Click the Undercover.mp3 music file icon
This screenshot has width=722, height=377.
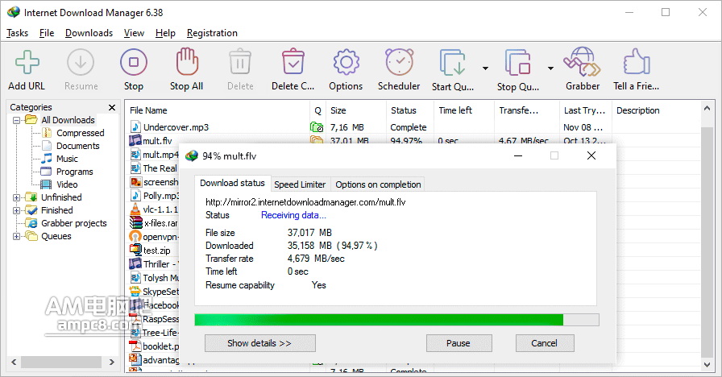pyautogui.click(x=135, y=126)
